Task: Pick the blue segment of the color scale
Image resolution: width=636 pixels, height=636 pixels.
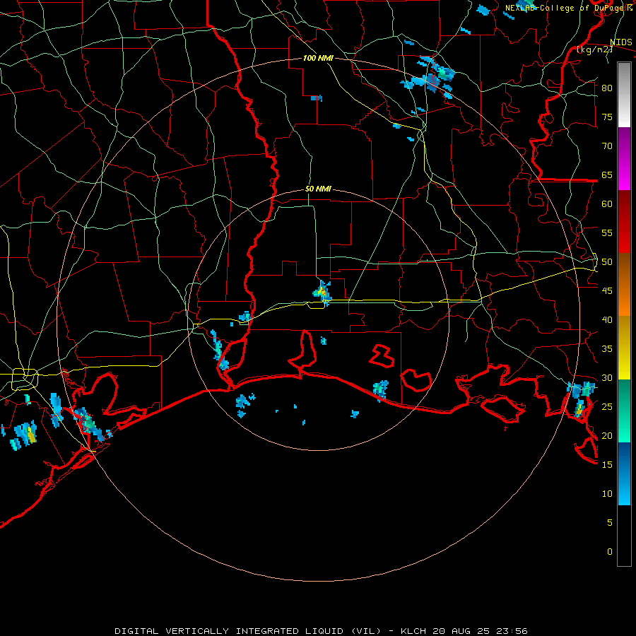Action: point(624,473)
